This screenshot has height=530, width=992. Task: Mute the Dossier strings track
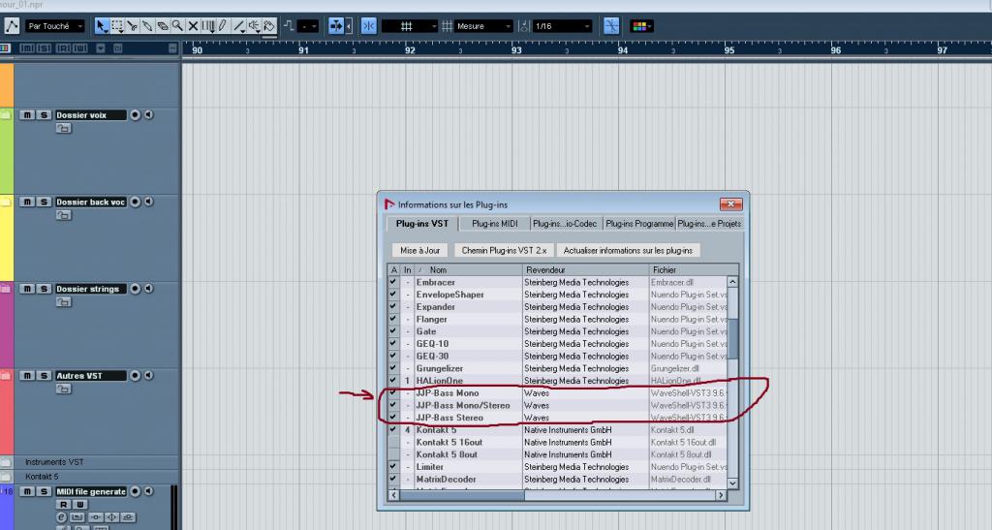click(27, 289)
